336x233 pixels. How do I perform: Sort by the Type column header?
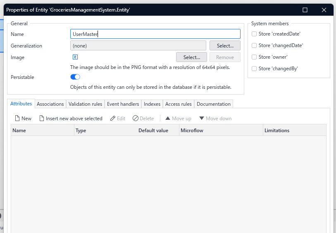point(106,131)
